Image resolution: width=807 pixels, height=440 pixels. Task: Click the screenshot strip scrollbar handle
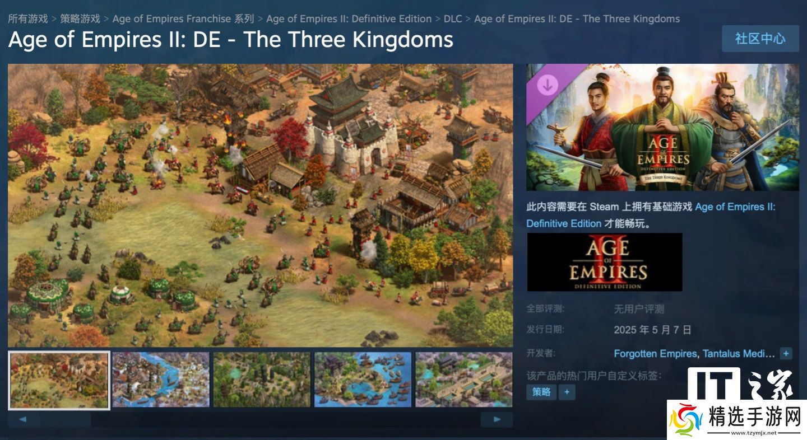coord(64,419)
